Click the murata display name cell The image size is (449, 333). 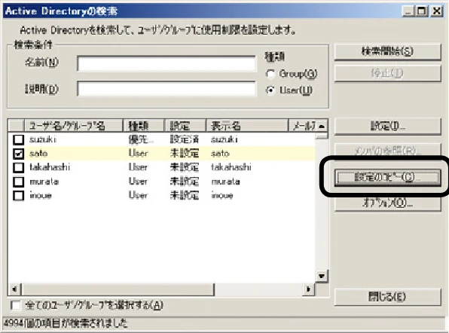pyautogui.click(x=226, y=182)
